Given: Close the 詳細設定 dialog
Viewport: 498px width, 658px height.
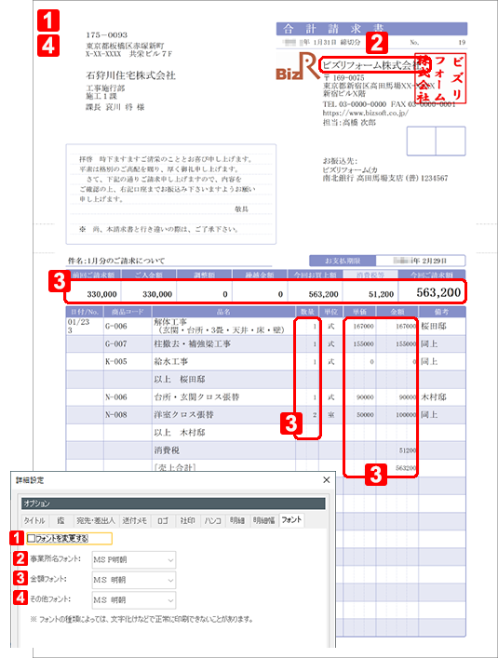Looking at the screenshot, I should pyautogui.click(x=327, y=479).
